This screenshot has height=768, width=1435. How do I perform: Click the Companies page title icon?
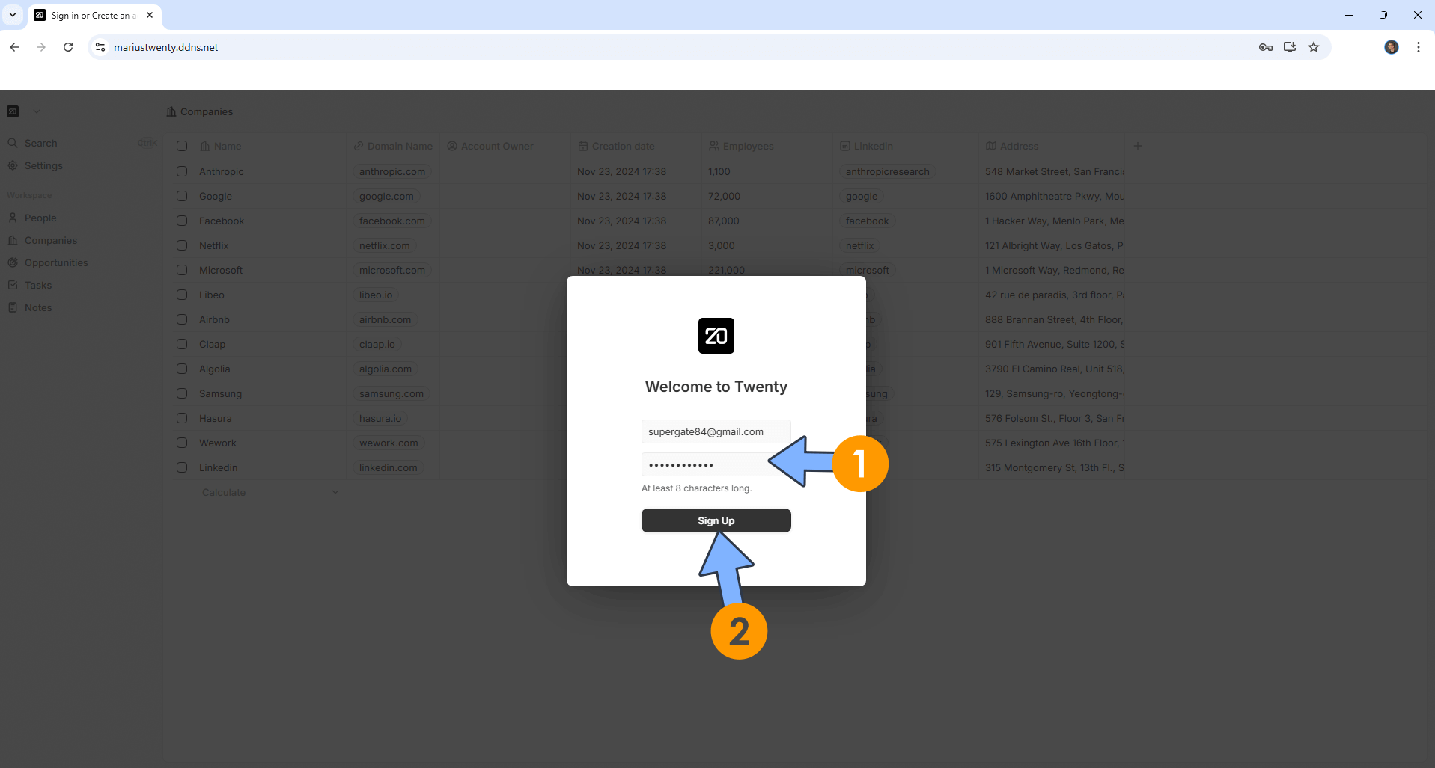(x=171, y=111)
